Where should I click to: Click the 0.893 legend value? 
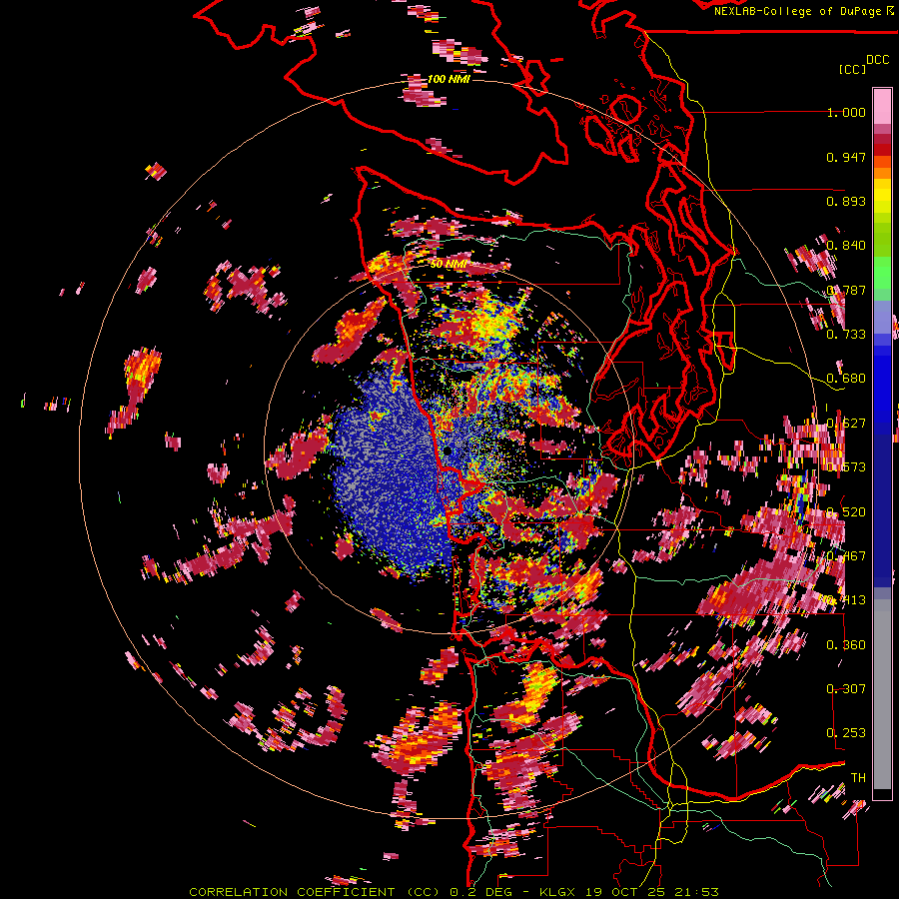coord(846,201)
